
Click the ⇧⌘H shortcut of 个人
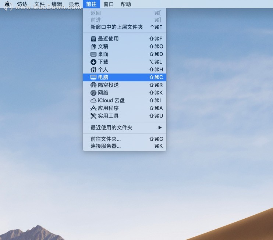point(156,69)
